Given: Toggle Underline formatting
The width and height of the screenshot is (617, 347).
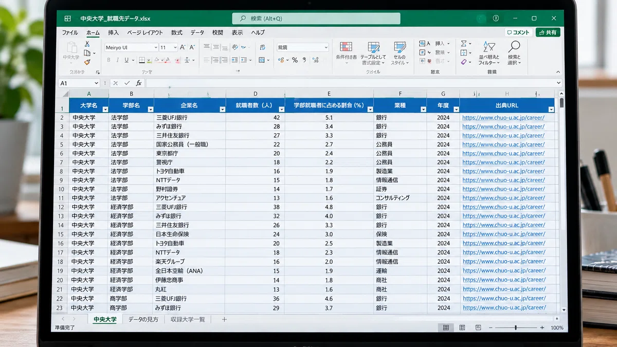Looking at the screenshot, I should click(126, 60).
